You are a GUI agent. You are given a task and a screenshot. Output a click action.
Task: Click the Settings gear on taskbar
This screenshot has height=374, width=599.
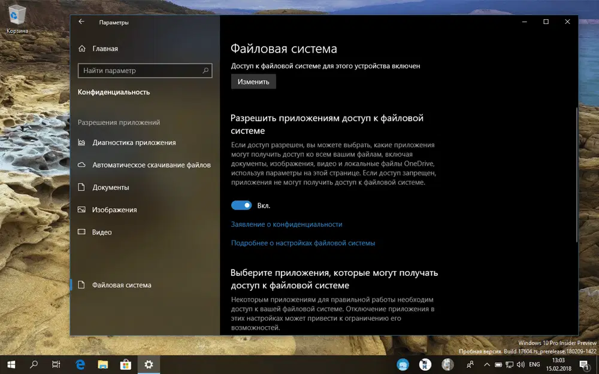tap(149, 365)
